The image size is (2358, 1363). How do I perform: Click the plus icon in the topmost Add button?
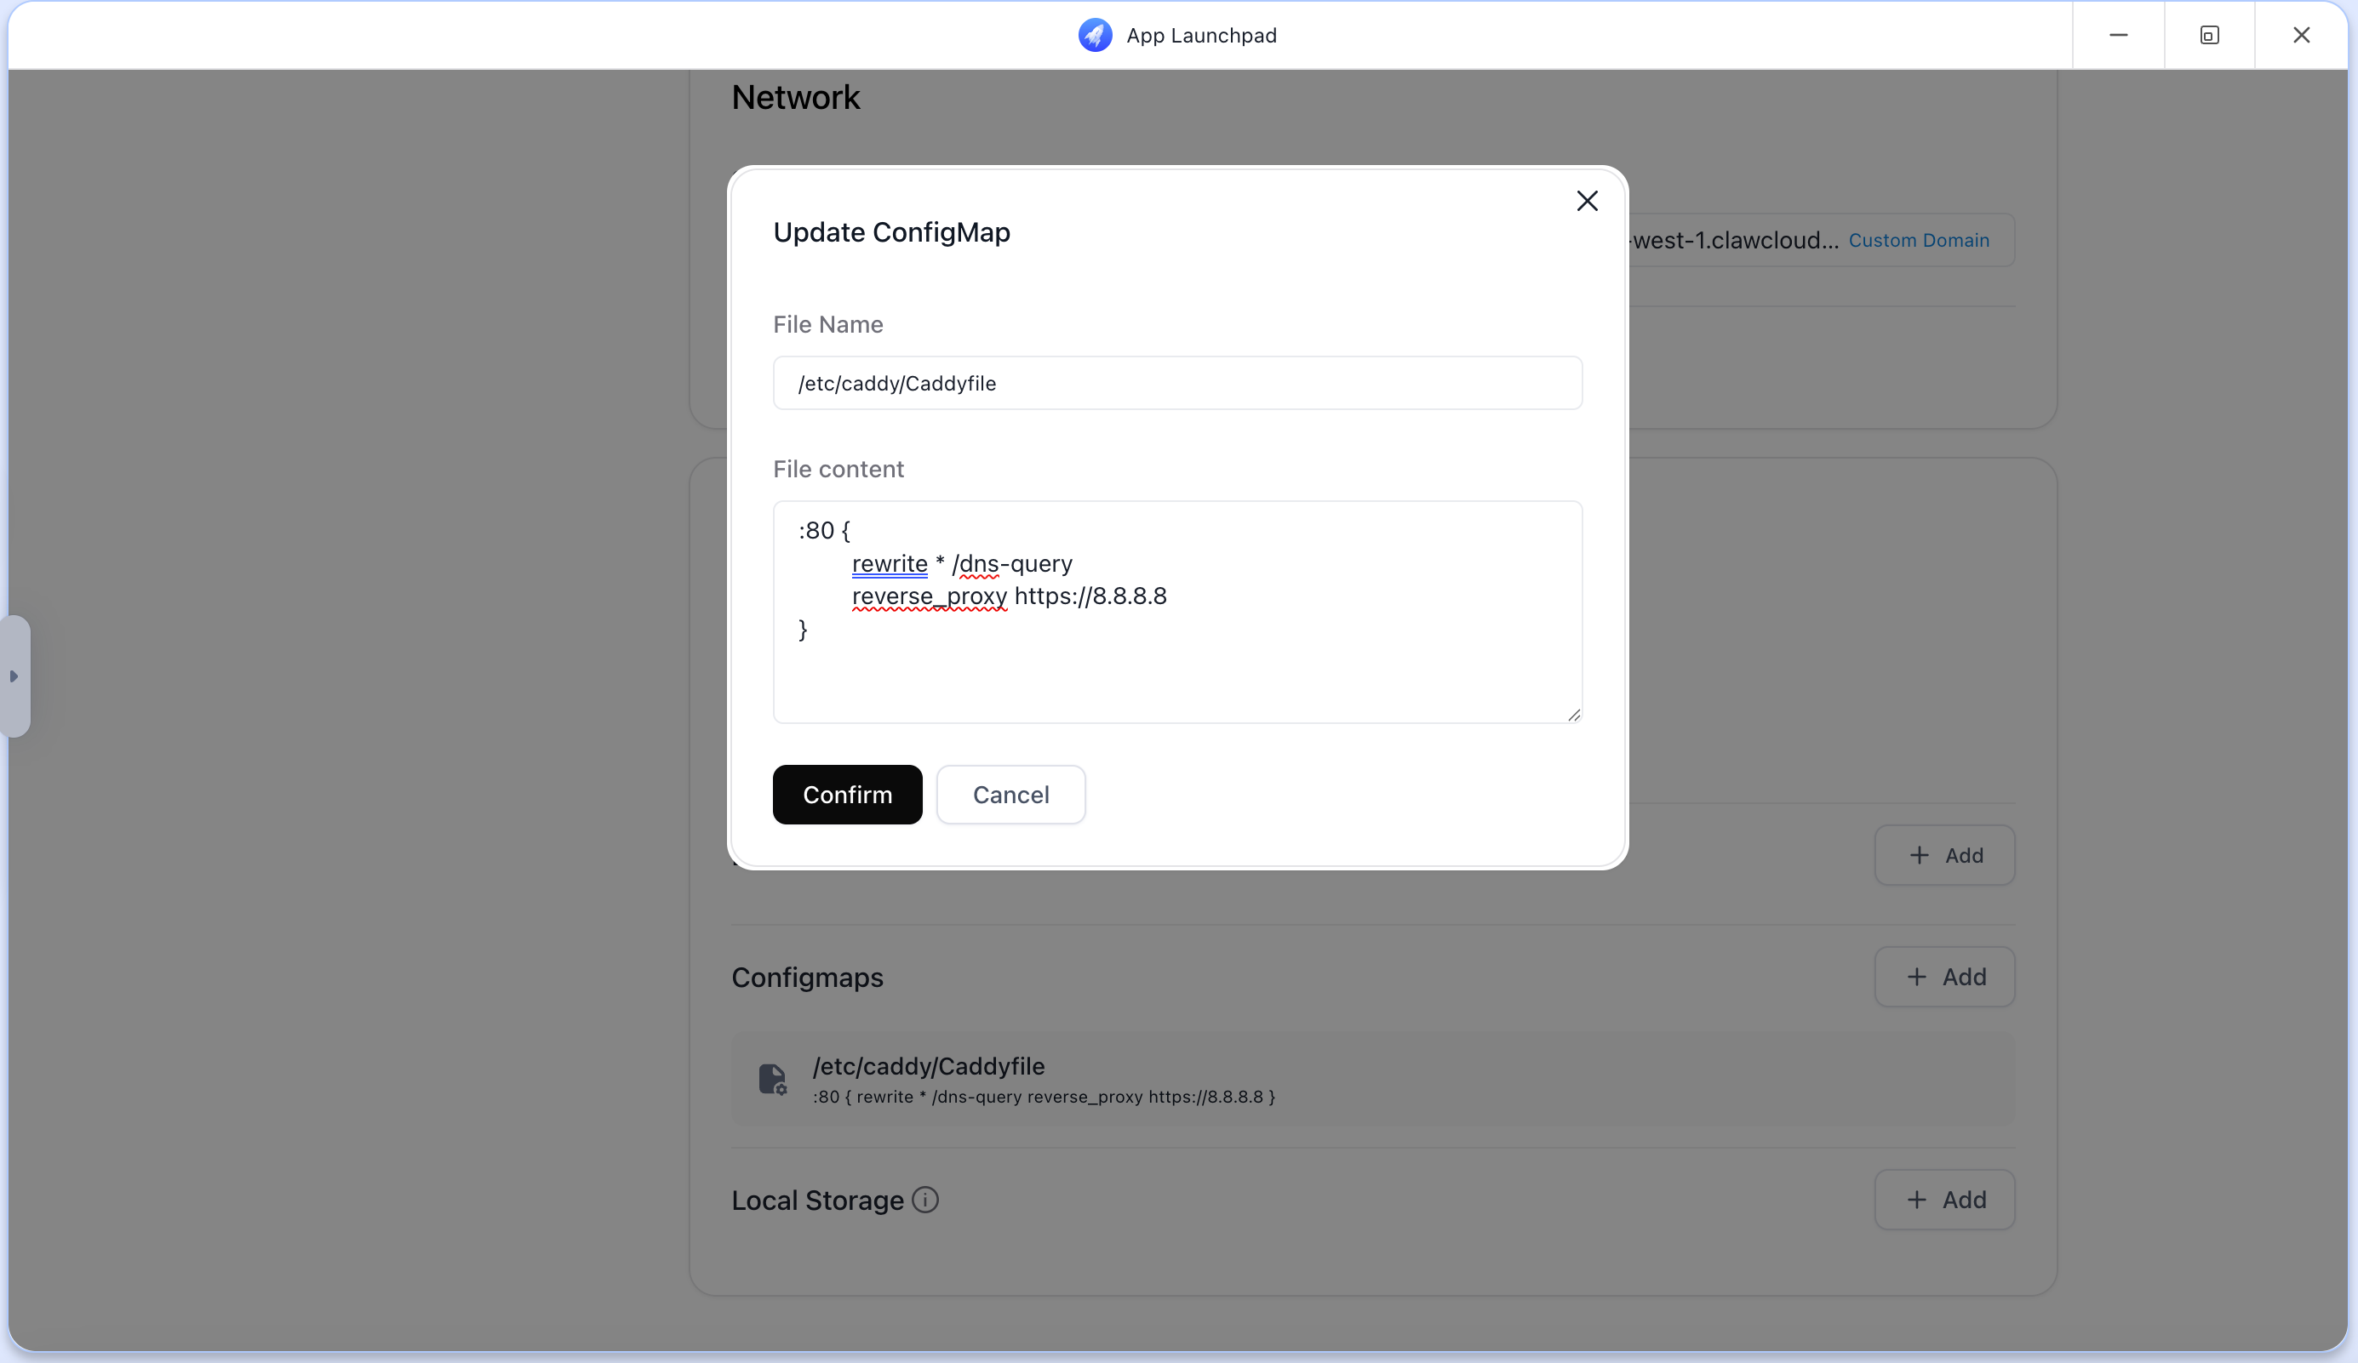click(1917, 855)
